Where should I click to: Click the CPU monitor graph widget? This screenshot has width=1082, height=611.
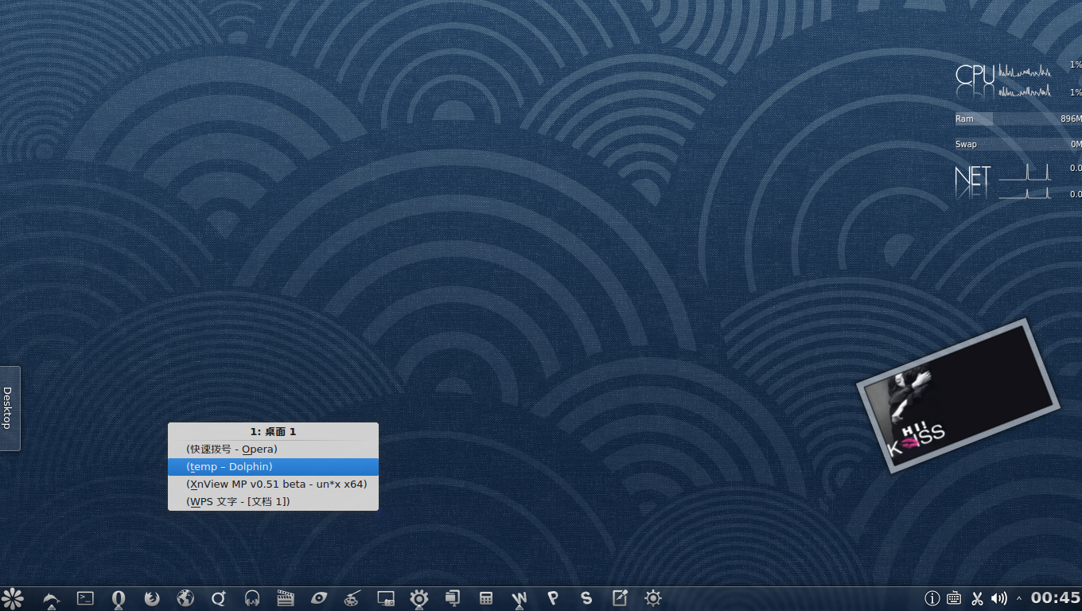pos(1018,80)
